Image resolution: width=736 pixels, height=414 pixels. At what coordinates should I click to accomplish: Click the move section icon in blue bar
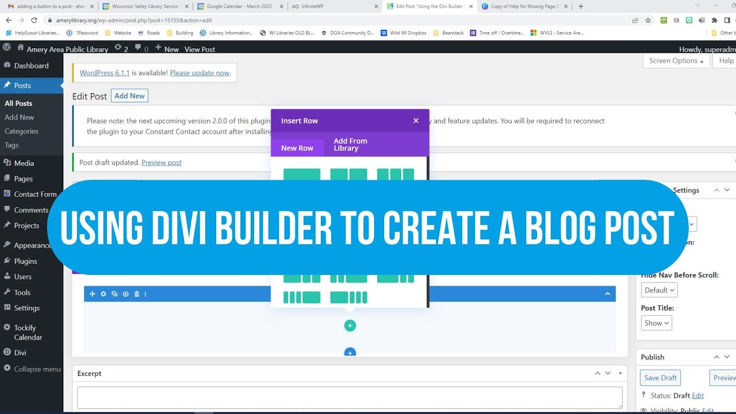(92, 294)
